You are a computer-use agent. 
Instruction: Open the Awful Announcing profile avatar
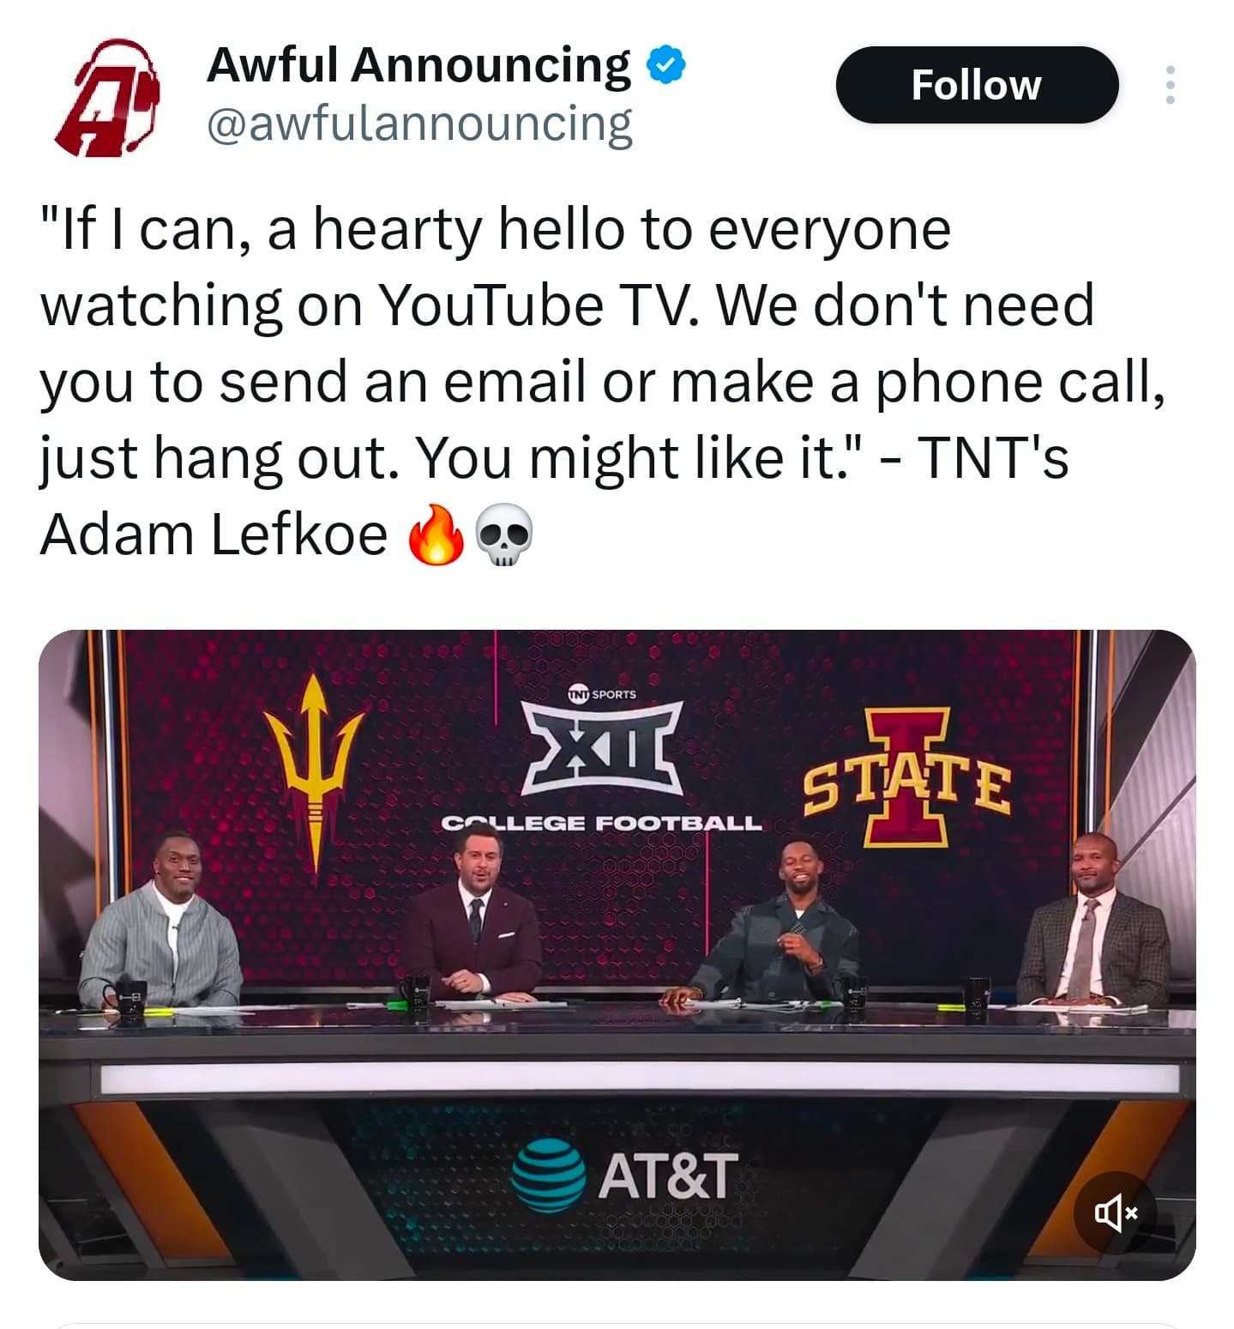[x=106, y=97]
